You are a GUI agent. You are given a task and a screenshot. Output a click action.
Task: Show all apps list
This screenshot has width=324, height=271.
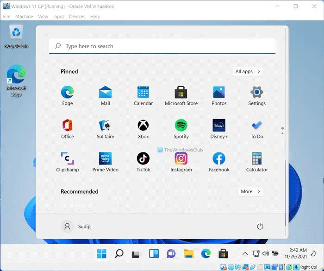248,72
